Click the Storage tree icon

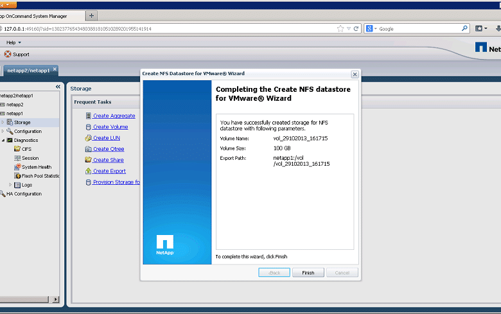[x=10, y=122]
